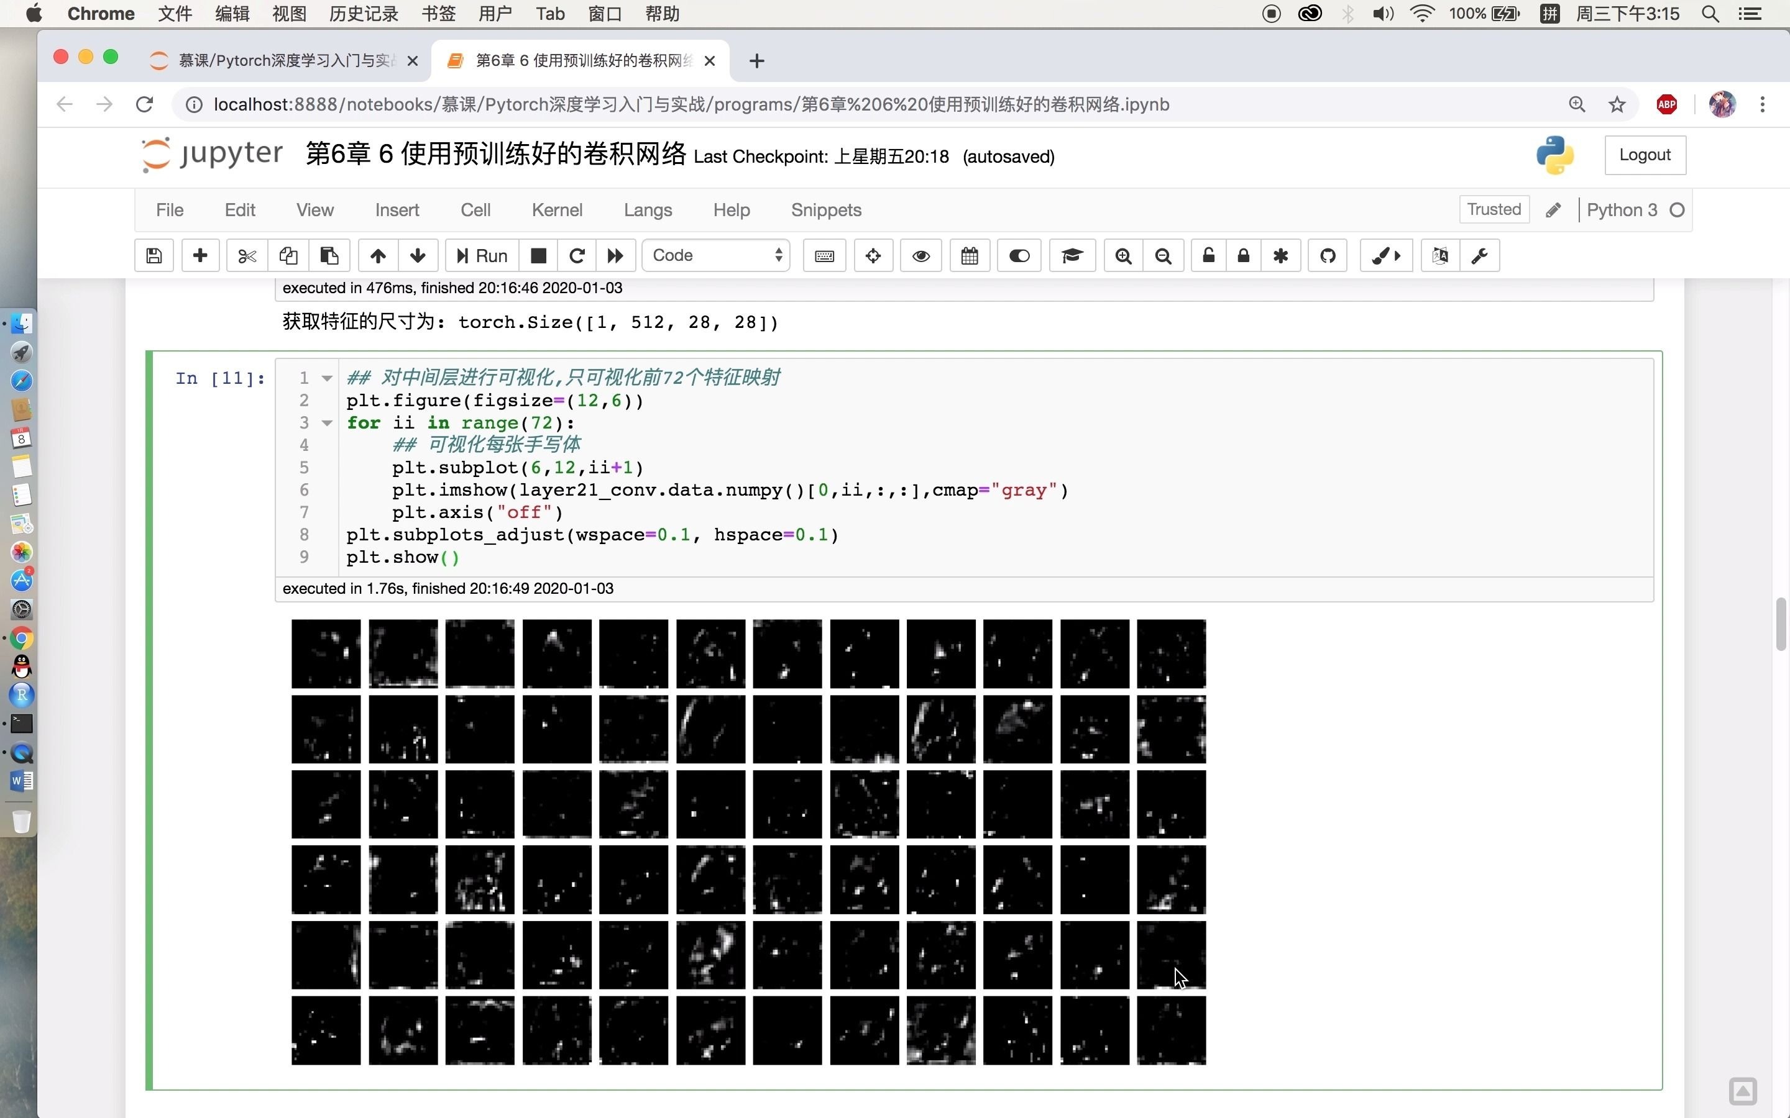Screen dimensions: 1790x1118
Task: Move selected cell down with the arrow
Action: (418, 256)
